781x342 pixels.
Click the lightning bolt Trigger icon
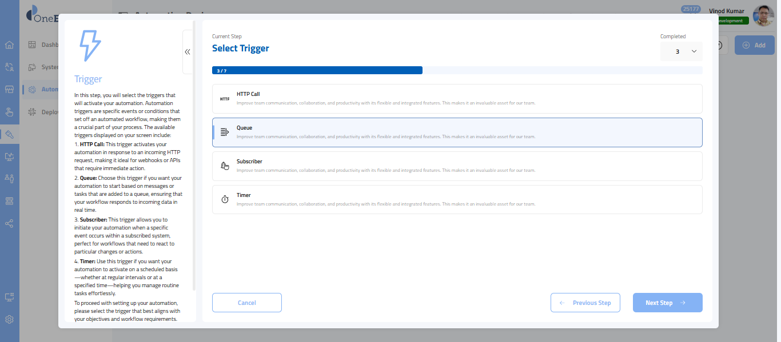coord(90,46)
